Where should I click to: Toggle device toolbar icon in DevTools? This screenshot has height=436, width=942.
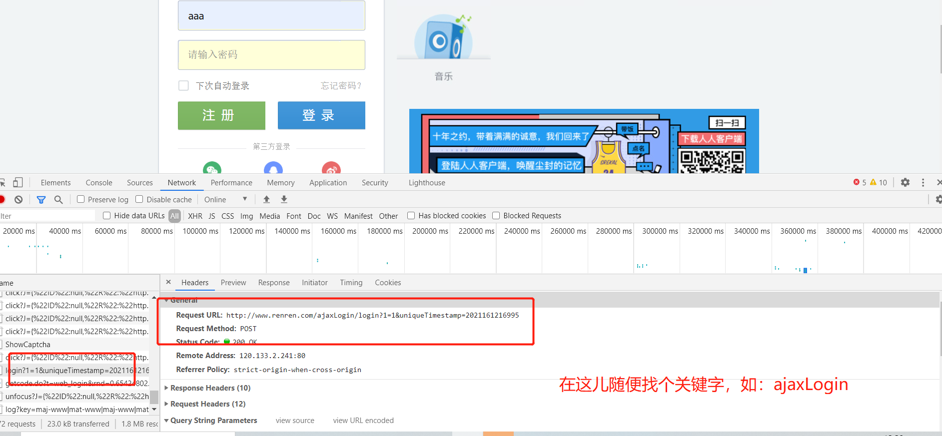(x=18, y=182)
